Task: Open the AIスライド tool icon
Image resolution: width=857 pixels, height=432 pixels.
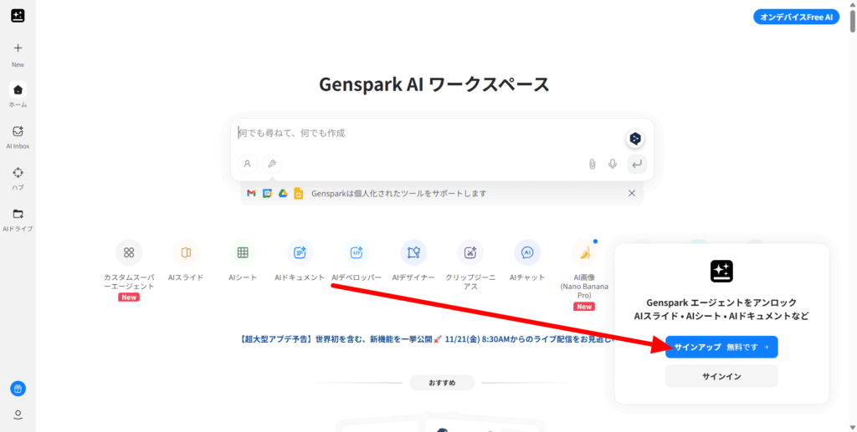Action: tap(186, 252)
